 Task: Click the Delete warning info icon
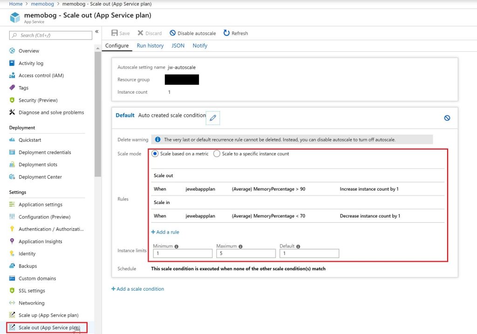(x=157, y=140)
